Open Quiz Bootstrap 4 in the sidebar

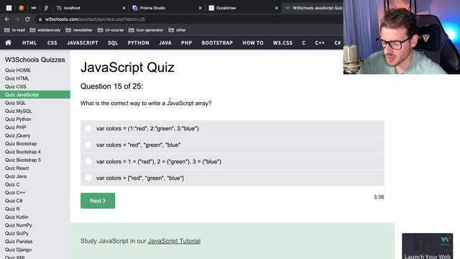coord(22,152)
